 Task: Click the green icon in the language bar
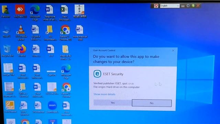pos(193,6)
